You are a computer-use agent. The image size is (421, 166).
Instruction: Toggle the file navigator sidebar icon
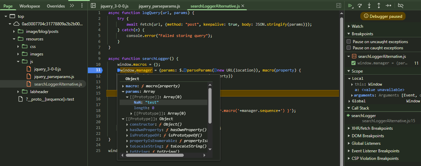pos(93,6)
